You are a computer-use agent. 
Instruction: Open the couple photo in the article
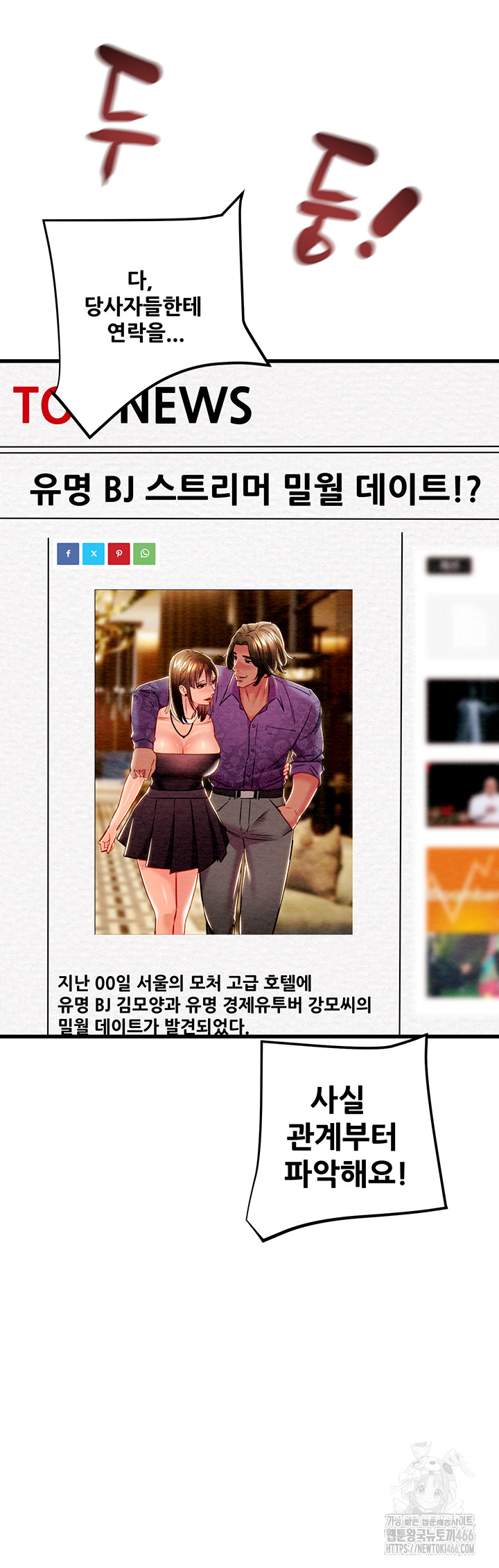(x=223, y=761)
